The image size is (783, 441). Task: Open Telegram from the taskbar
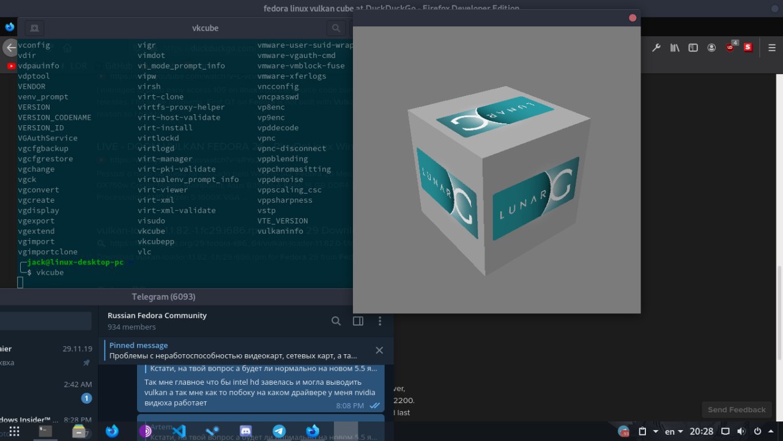(x=279, y=431)
